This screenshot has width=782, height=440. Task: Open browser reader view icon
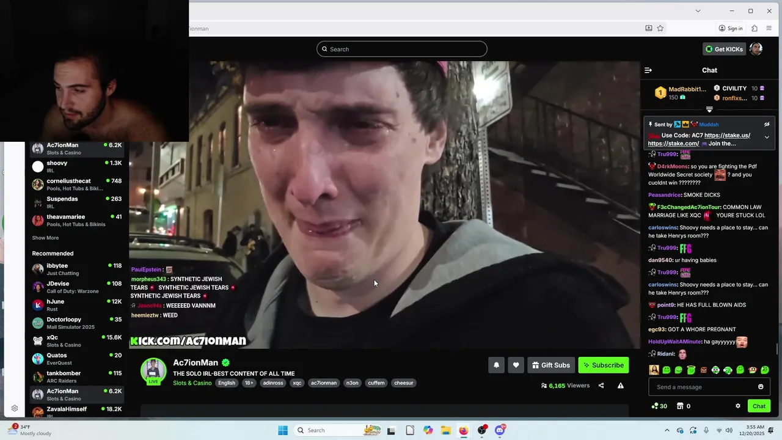click(x=649, y=28)
